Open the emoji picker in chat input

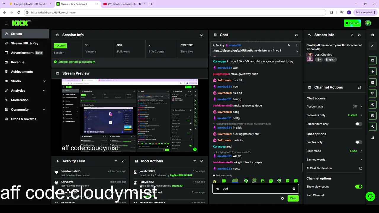click(x=294, y=189)
